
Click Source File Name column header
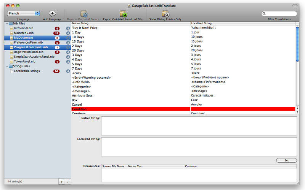point(114,166)
